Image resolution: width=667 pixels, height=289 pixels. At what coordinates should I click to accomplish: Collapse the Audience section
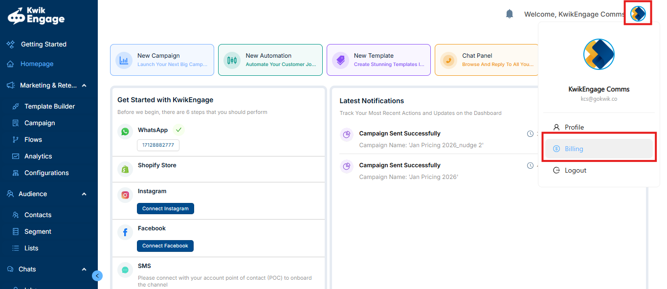[x=84, y=194]
